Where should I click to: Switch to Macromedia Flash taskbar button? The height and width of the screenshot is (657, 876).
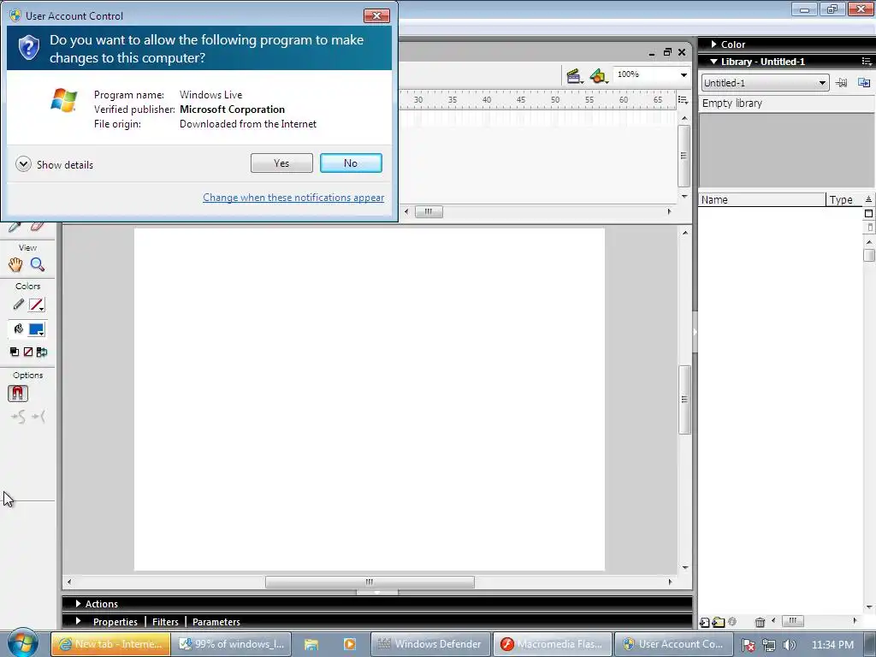(552, 644)
